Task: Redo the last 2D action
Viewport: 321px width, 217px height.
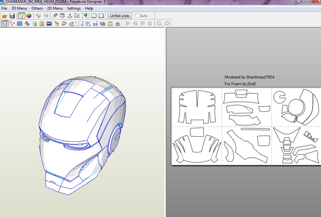Action: (x=72, y=23)
